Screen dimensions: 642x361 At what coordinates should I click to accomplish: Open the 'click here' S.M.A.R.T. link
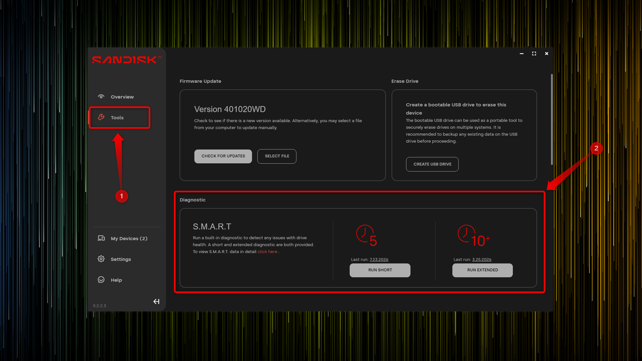tap(267, 252)
